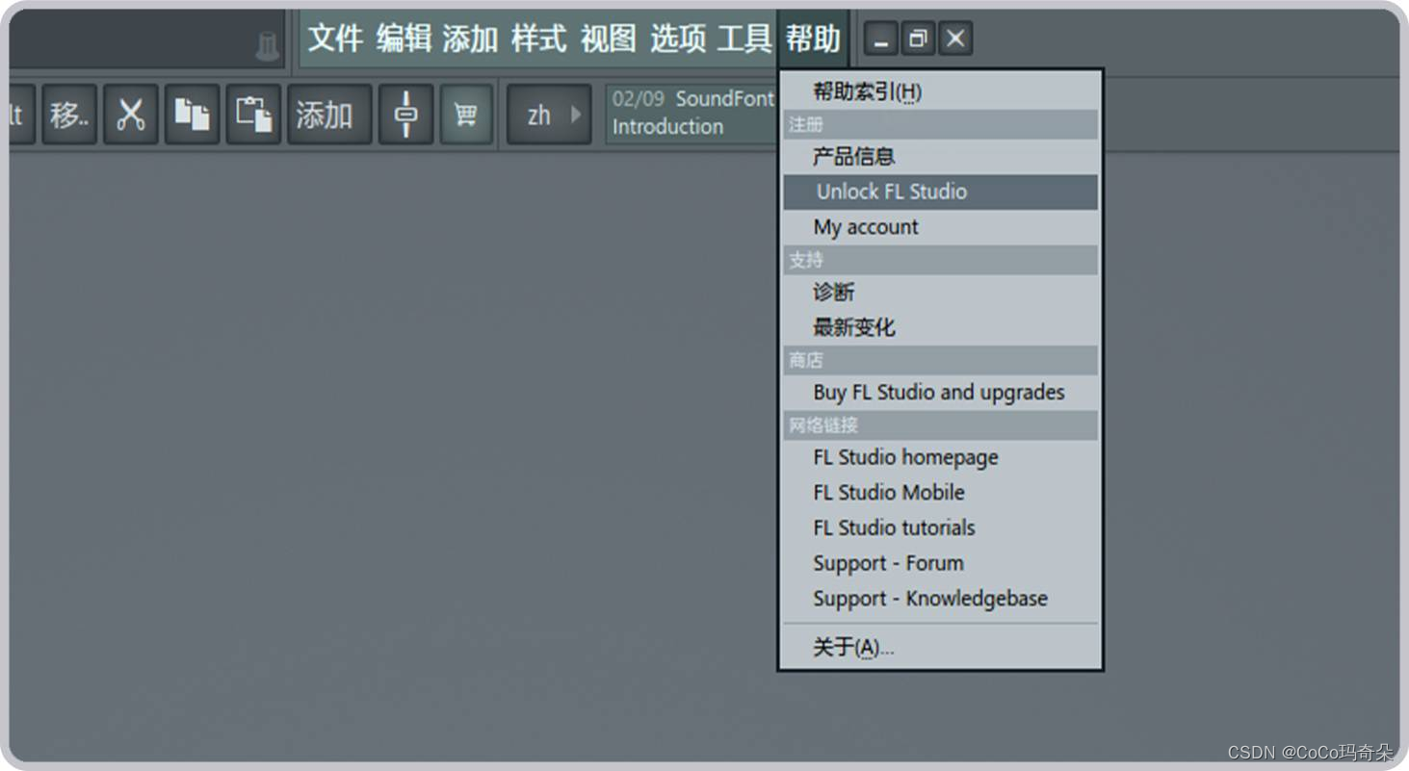This screenshot has width=1409, height=771.
Task: Choose Support - Forum entry
Action: tap(940, 563)
